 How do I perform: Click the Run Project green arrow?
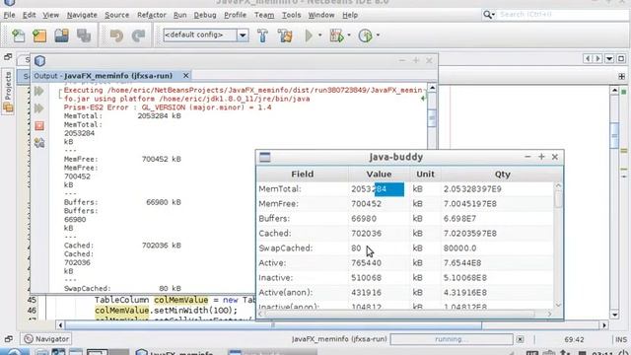(309, 35)
